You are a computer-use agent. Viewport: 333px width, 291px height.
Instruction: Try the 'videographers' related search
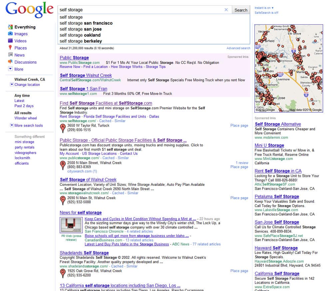[x=26, y=153]
